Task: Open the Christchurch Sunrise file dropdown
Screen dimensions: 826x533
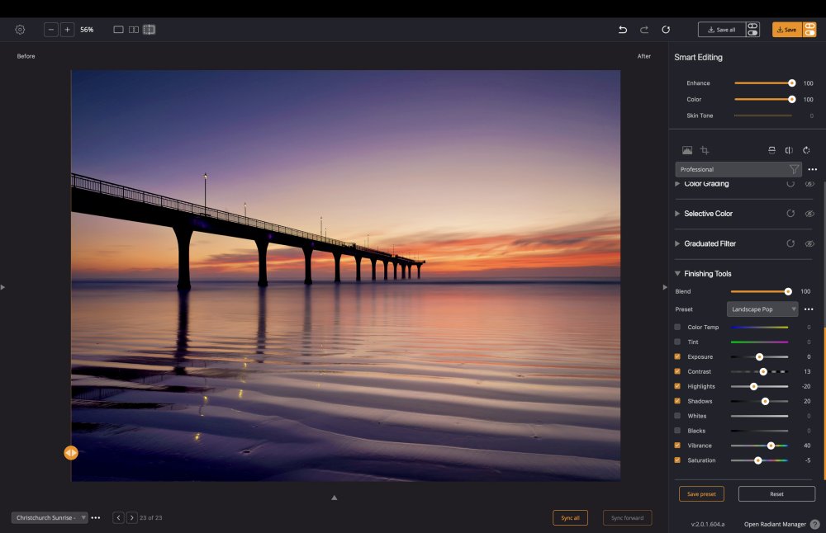Action: [x=50, y=517]
